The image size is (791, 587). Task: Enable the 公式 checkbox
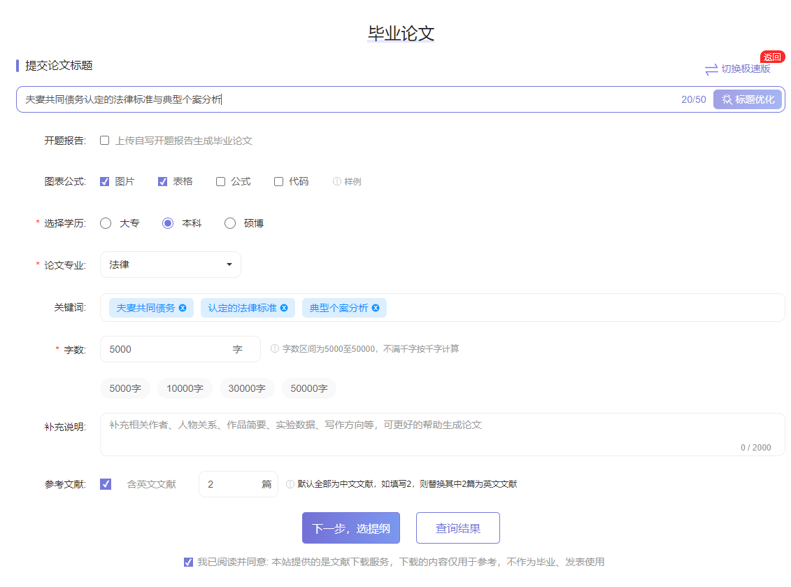[220, 182]
